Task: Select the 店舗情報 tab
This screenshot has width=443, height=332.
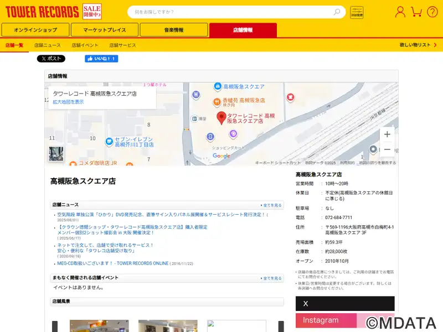Action: pos(243,30)
